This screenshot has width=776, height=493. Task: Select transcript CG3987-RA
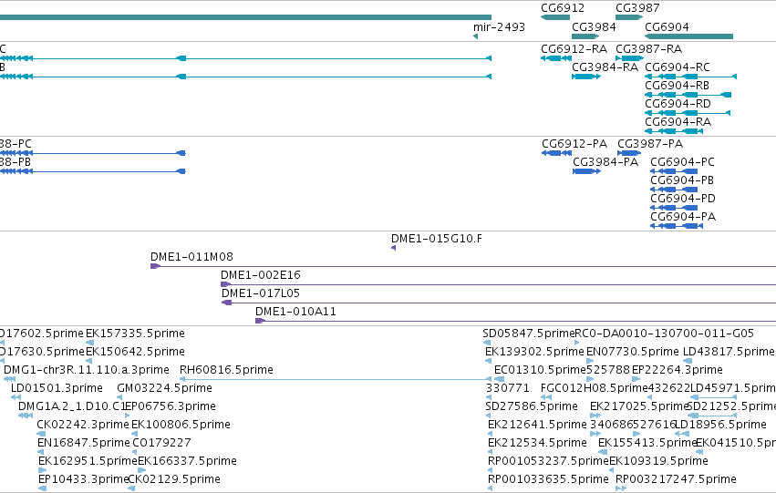(x=629, y=58)
